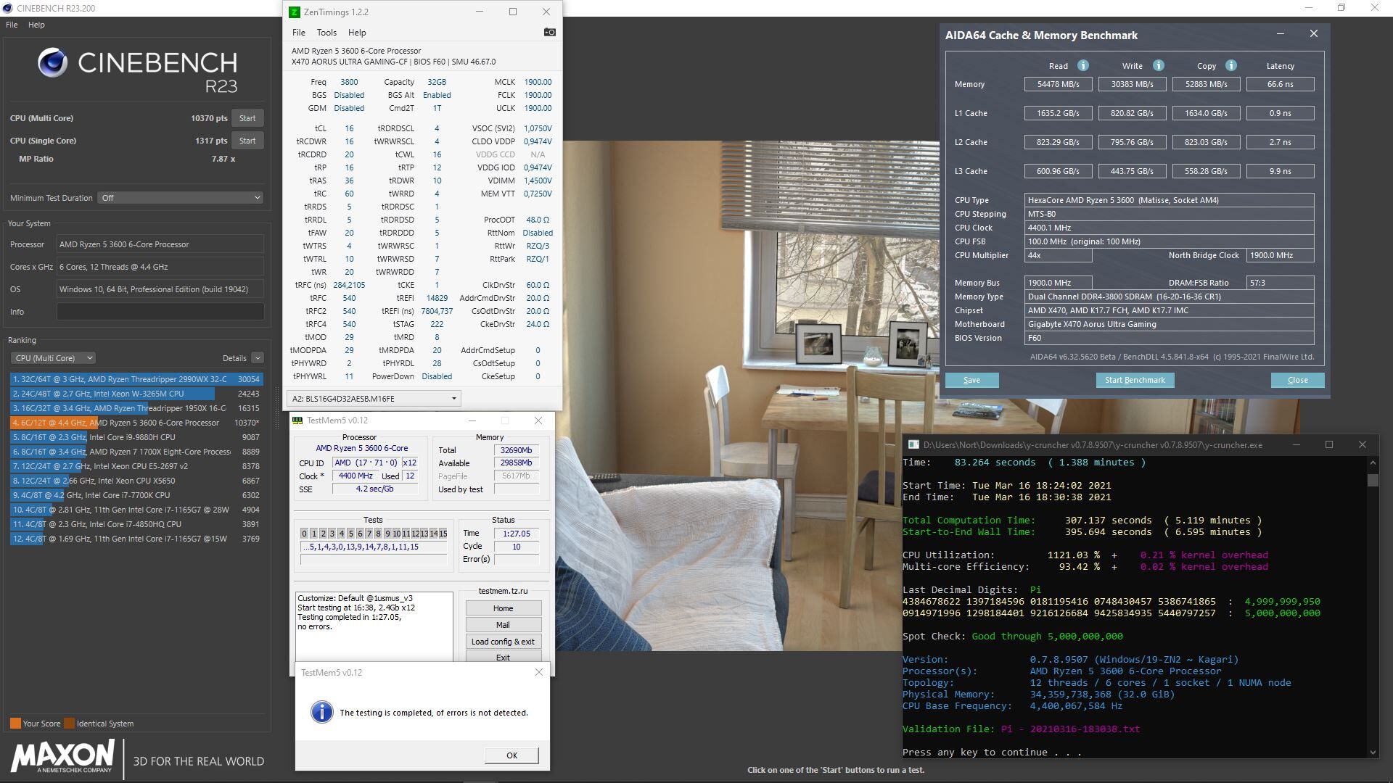The height and width of the screenshot is (783, 1393).
Task: Close the ZenTimings window
Action: click(x=546, y=12)
